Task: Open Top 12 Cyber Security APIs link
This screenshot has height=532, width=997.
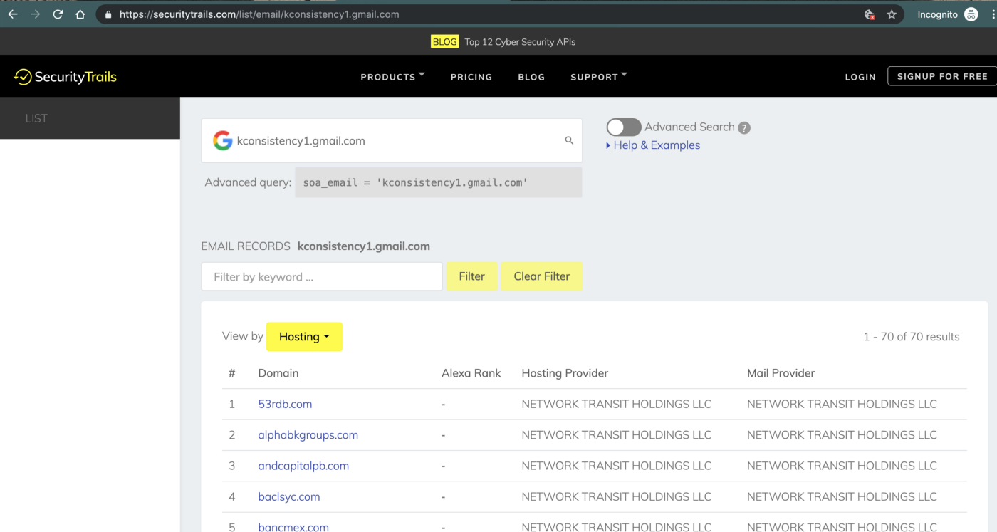Action: click(520, 42)
